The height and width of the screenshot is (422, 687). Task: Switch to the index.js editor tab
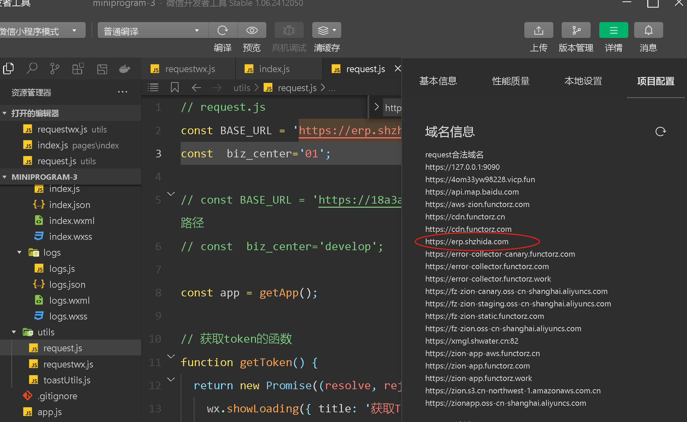coord(279,69)
